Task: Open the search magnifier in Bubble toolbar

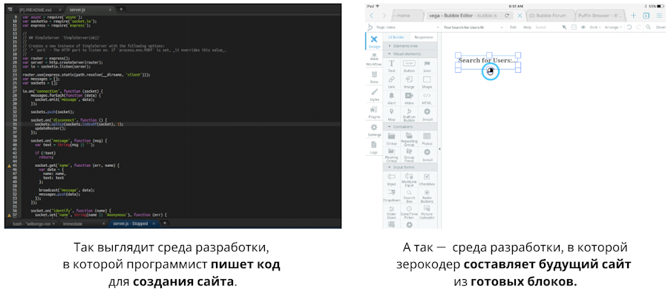Action: click(649, 27)
